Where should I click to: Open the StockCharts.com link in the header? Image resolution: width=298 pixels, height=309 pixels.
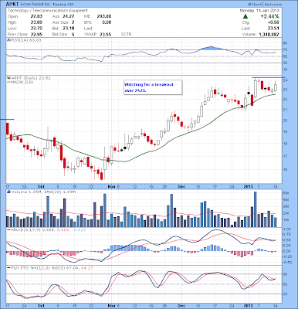265,5
